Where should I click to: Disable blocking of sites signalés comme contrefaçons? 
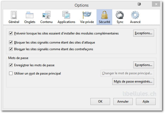(x=11, y=49)
